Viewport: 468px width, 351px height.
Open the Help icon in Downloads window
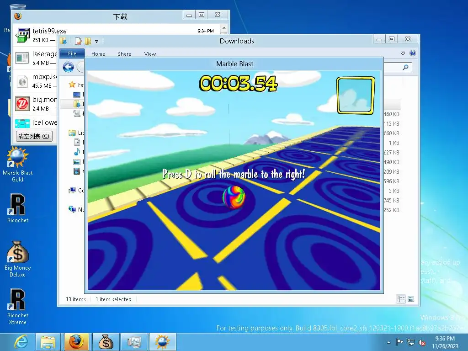click(413, 53)
